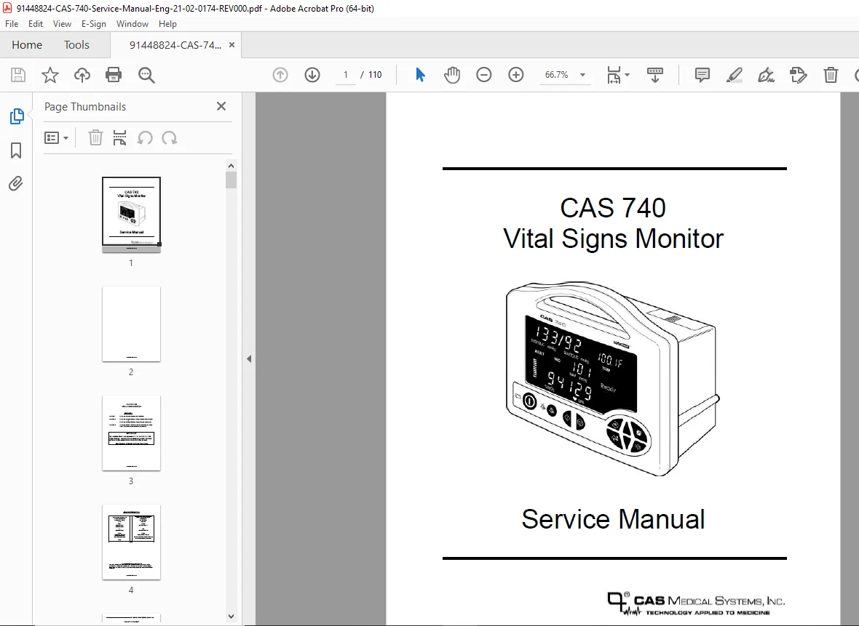Select page 2 thumbnail

pyautogui.click(x=131, y=324)
